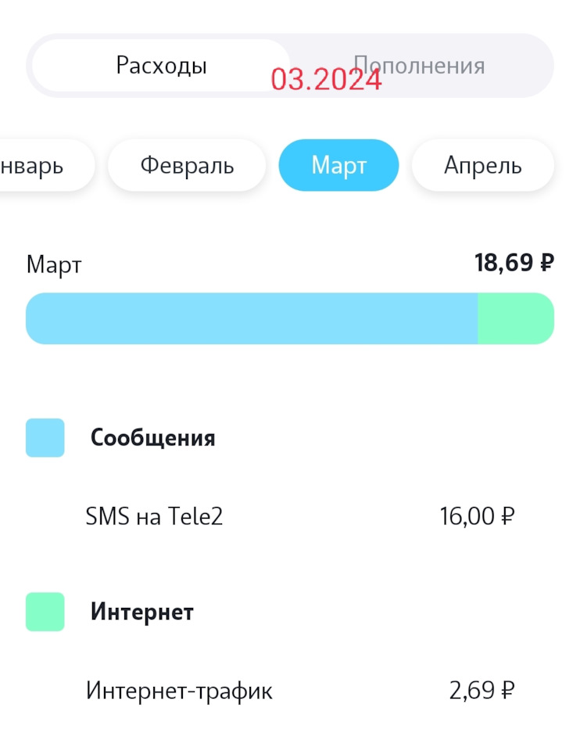Tap the 18,69 total for March
Viewport: 580px width, 751px height.
[x=502, y=263]
